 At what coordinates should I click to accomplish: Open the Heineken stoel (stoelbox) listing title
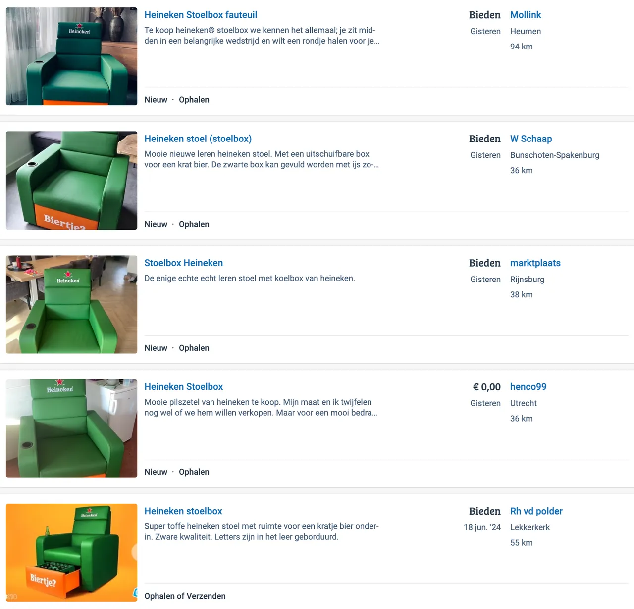click(x=198, y=139)
